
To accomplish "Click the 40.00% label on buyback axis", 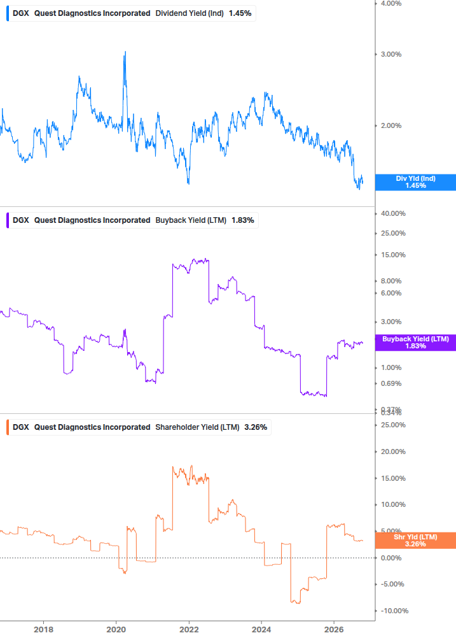I will click(x=393, y=213).
